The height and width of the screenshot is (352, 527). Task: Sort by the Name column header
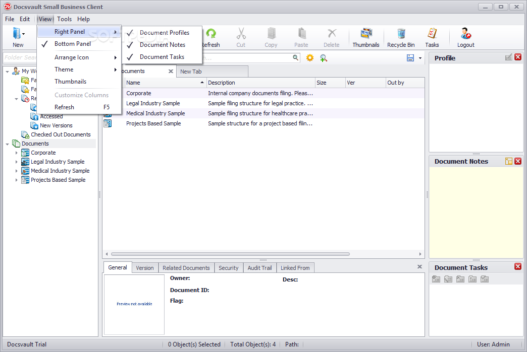click(166, 83)
